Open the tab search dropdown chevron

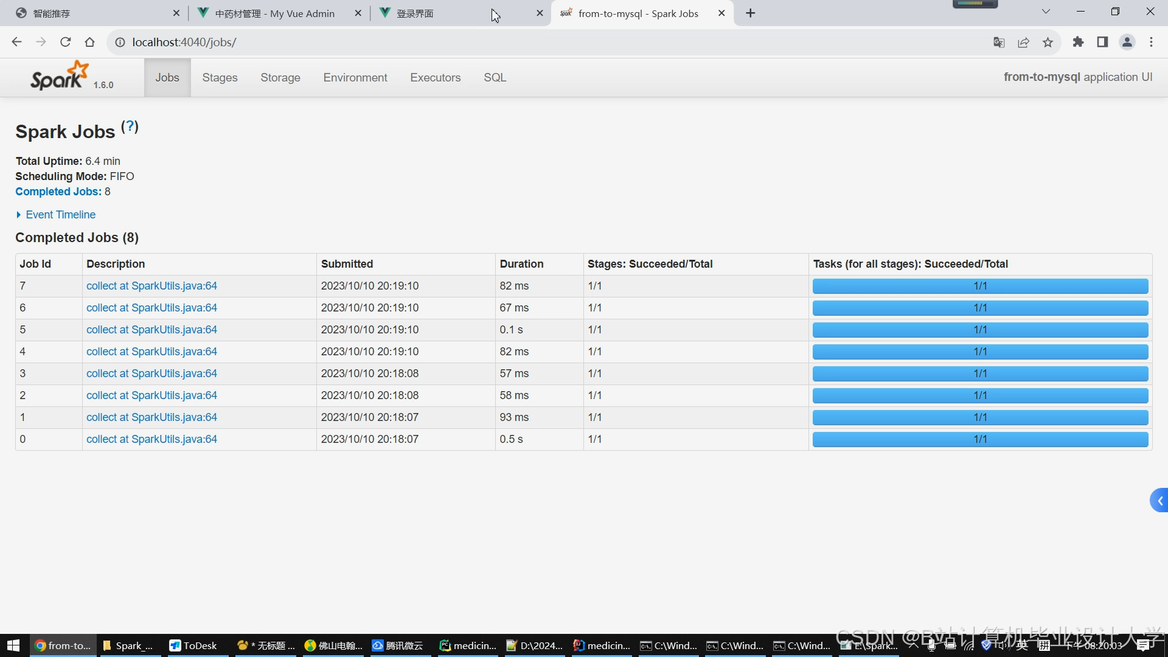tap(1046, 12)
